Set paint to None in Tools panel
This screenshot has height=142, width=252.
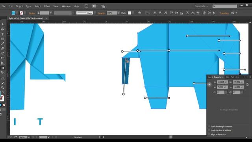4,105
